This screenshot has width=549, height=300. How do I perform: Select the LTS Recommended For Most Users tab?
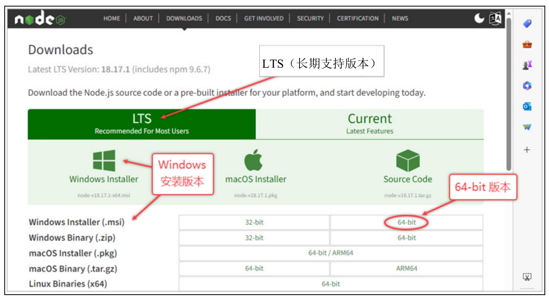tap(142, 124)
